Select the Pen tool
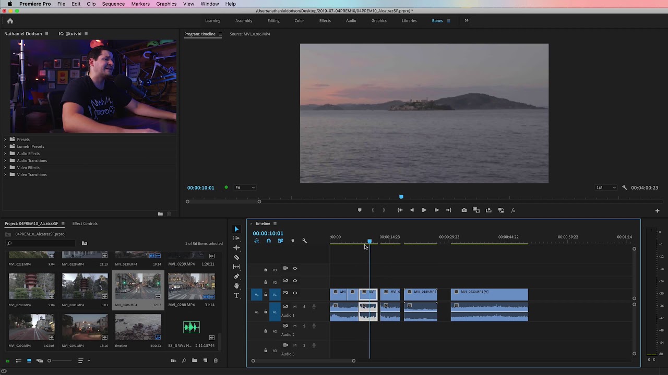 click(236, 277)
